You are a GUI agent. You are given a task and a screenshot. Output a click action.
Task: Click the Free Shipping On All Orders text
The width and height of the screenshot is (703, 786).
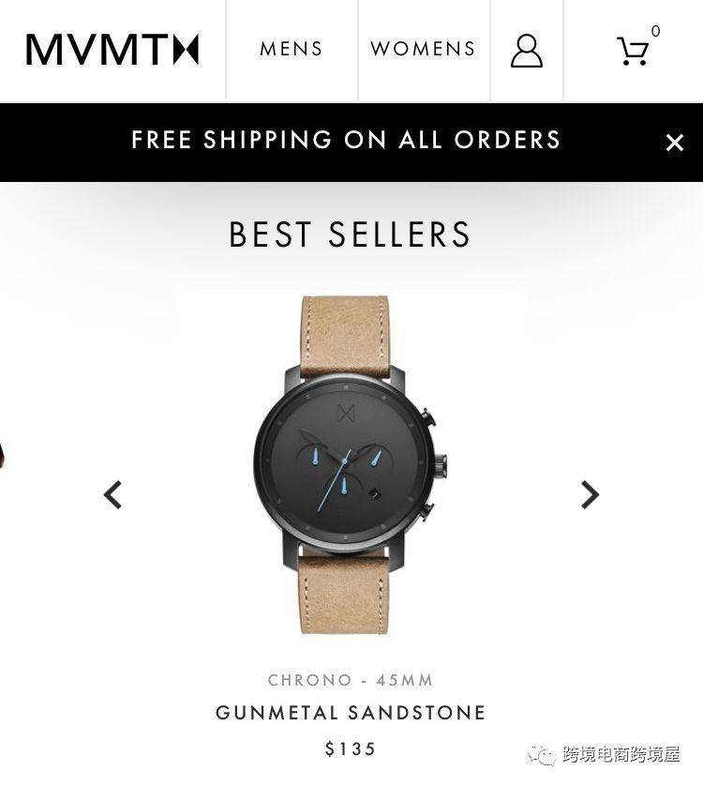click(x=346, y=140)
